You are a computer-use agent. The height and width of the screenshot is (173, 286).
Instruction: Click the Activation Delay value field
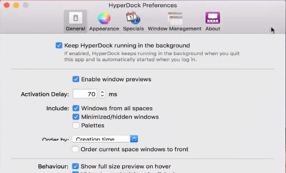[x=85, y=94]
